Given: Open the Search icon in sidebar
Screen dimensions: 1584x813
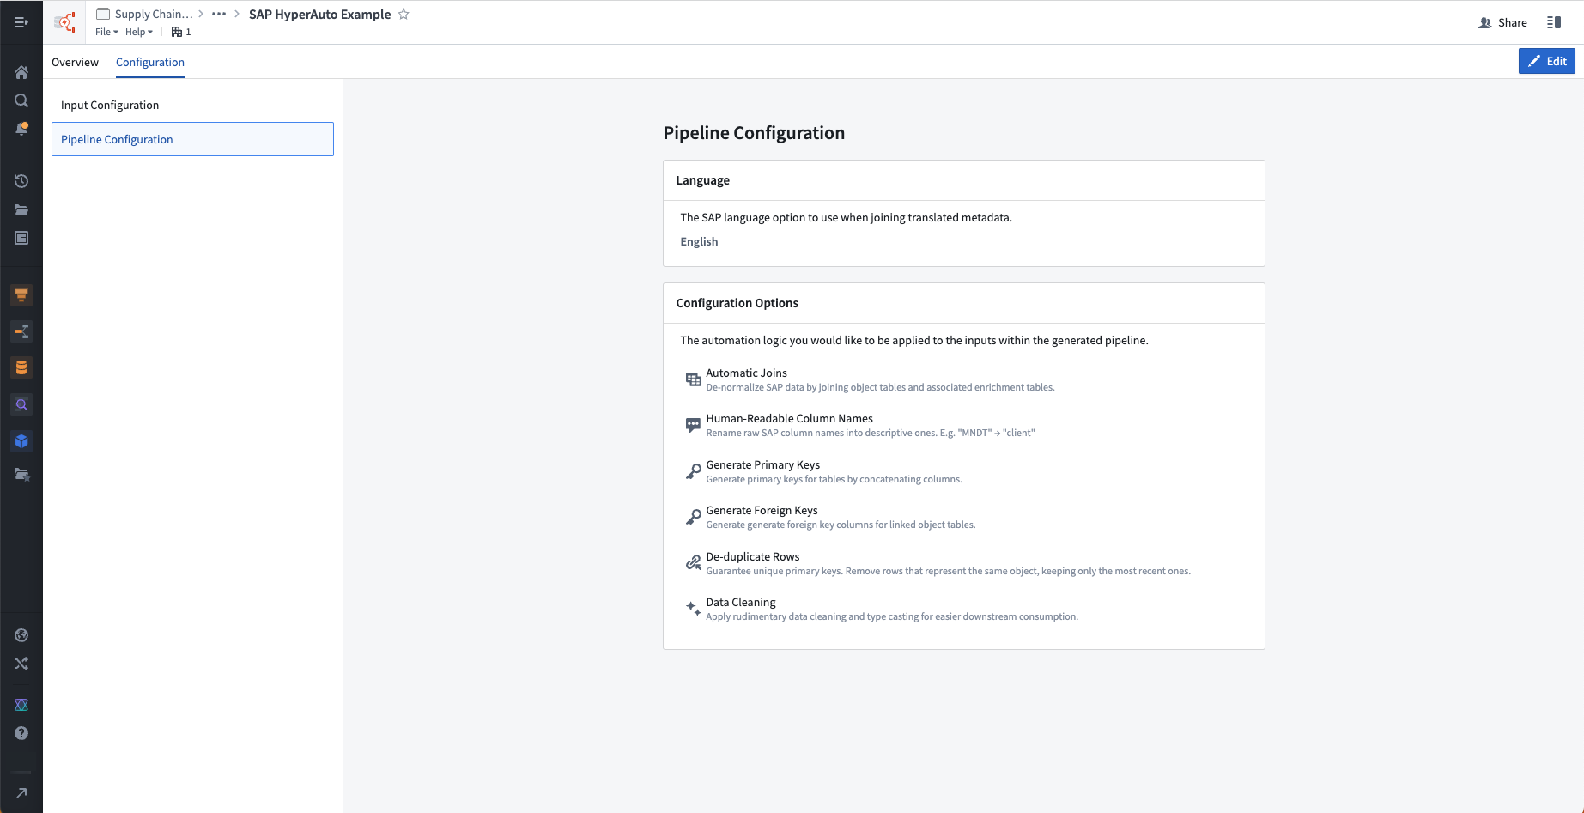Looking at the screenshot, I should [21, 100].
